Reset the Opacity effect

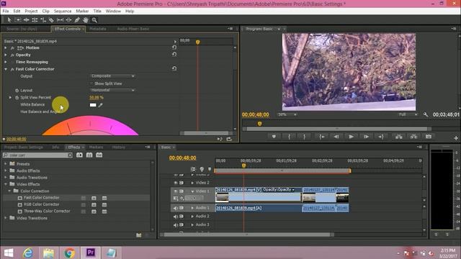(x=174, y=55)
